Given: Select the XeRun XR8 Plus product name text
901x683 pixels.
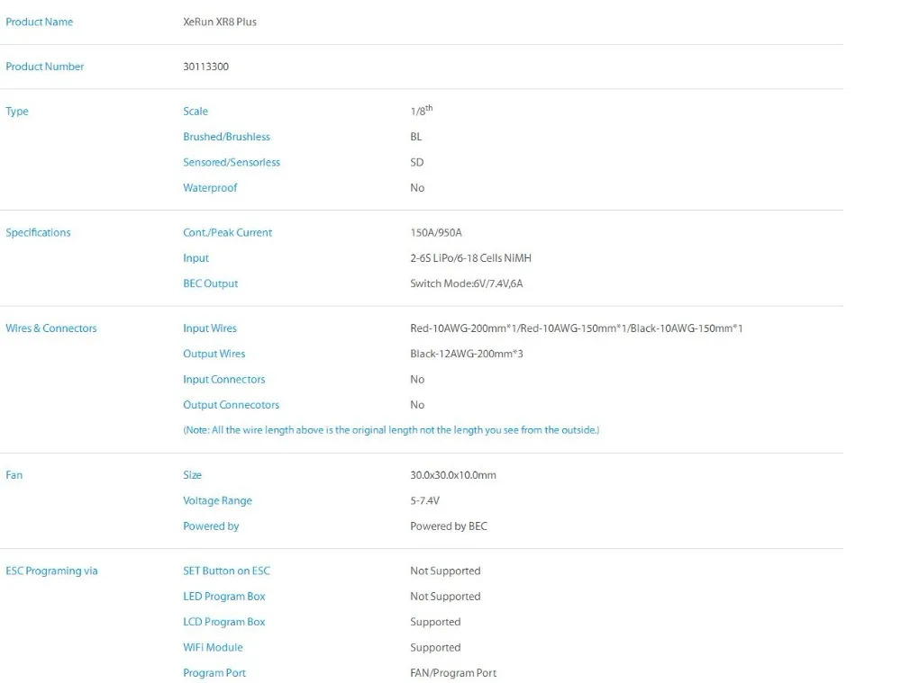Looking at the screenshot, I should (x=220, y=22).
